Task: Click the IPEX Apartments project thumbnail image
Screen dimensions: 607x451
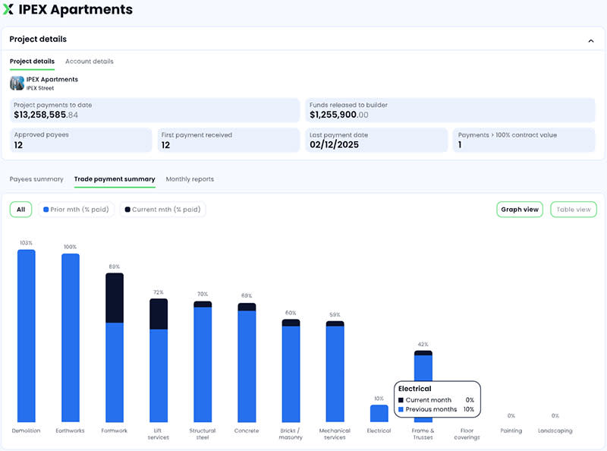Action: (x=17, y=83)
